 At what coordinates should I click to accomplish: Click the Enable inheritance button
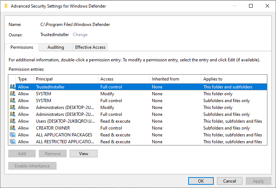pos(32,166)
